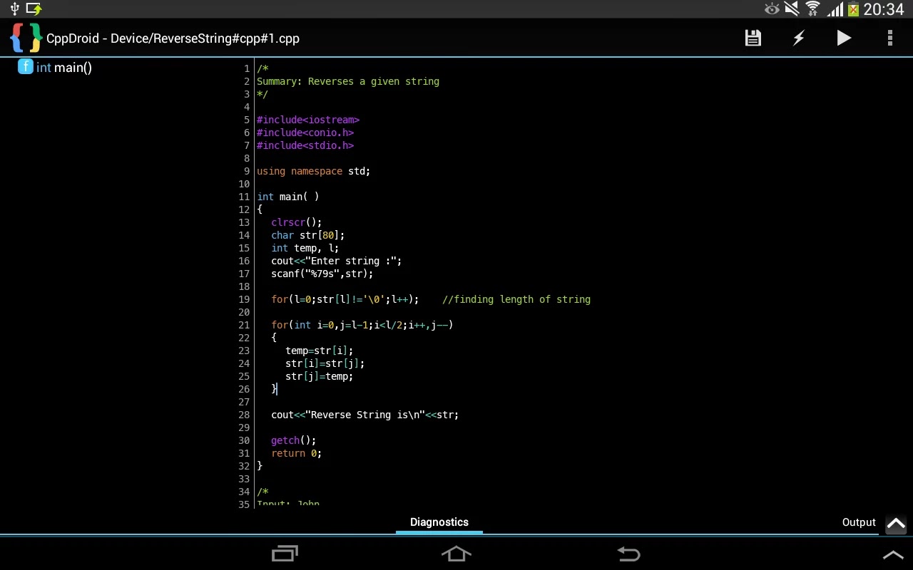Compile code using lightning bolt icon
This screenshot has height=570, width=913.
[798, 38]
